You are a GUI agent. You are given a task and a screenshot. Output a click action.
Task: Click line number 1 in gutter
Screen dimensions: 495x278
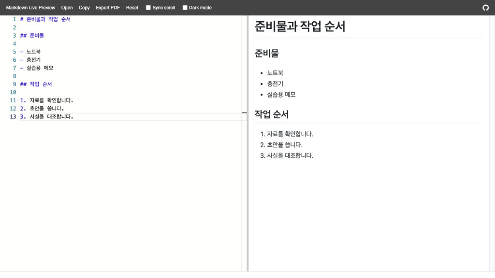[15, 19]
